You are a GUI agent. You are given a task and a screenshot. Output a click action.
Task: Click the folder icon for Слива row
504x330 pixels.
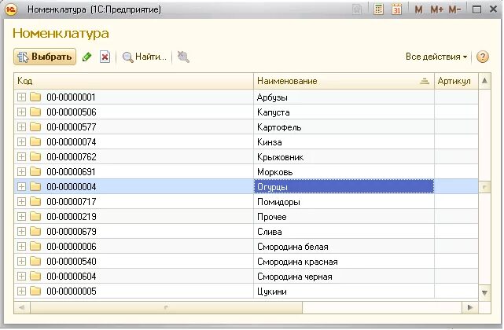tap(35, 231)
